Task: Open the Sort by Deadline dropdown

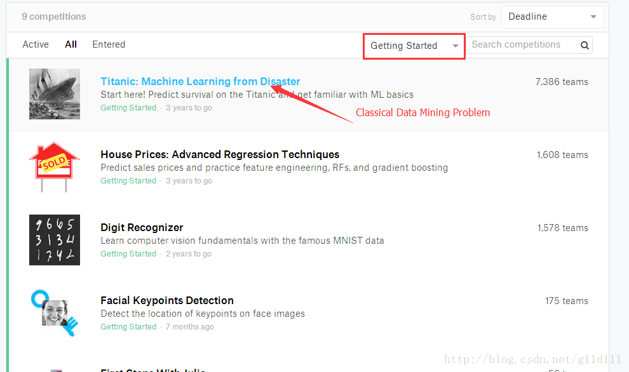Action: coord(552,17)
